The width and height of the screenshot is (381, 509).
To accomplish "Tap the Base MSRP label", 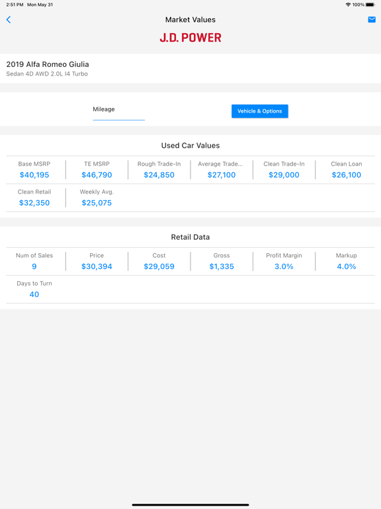I will tap(34, 164).
